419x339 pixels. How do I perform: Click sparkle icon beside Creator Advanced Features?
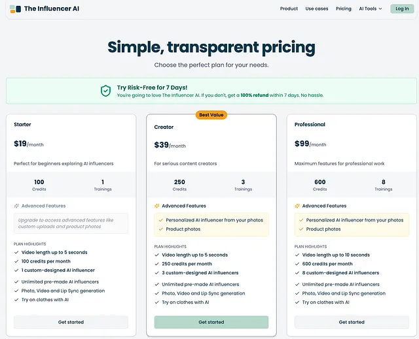point(157,206)
